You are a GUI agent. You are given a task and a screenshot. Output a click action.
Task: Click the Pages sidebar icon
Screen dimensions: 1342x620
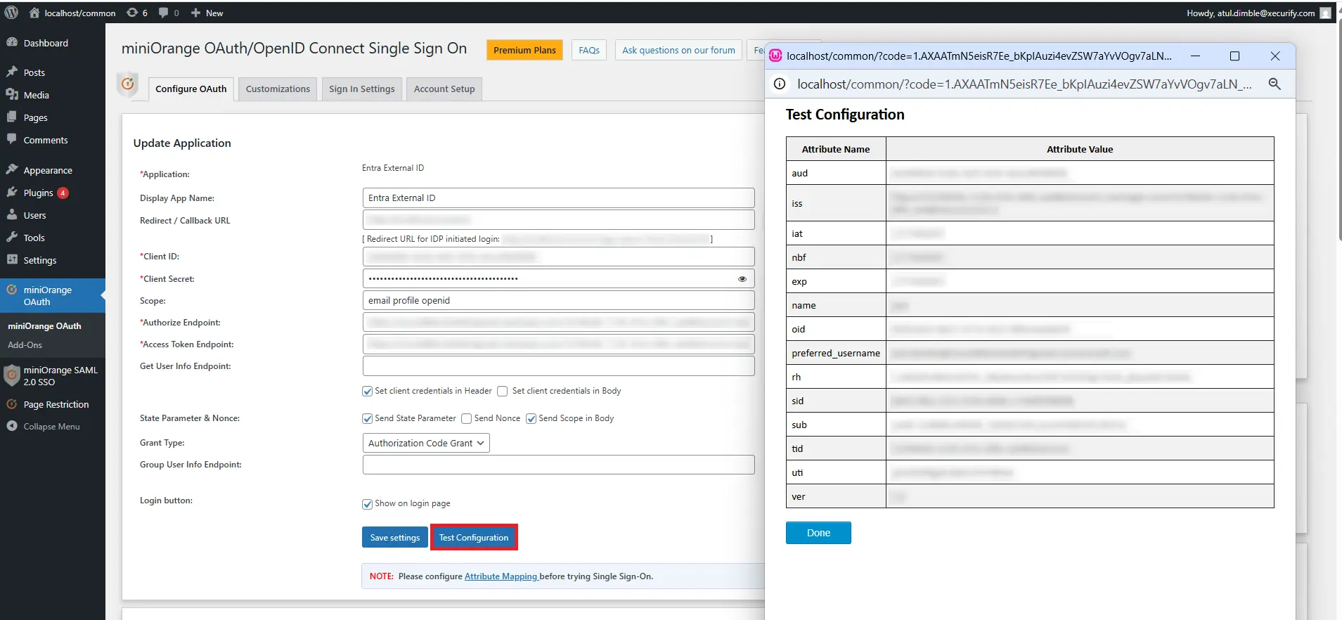[12, 117]
